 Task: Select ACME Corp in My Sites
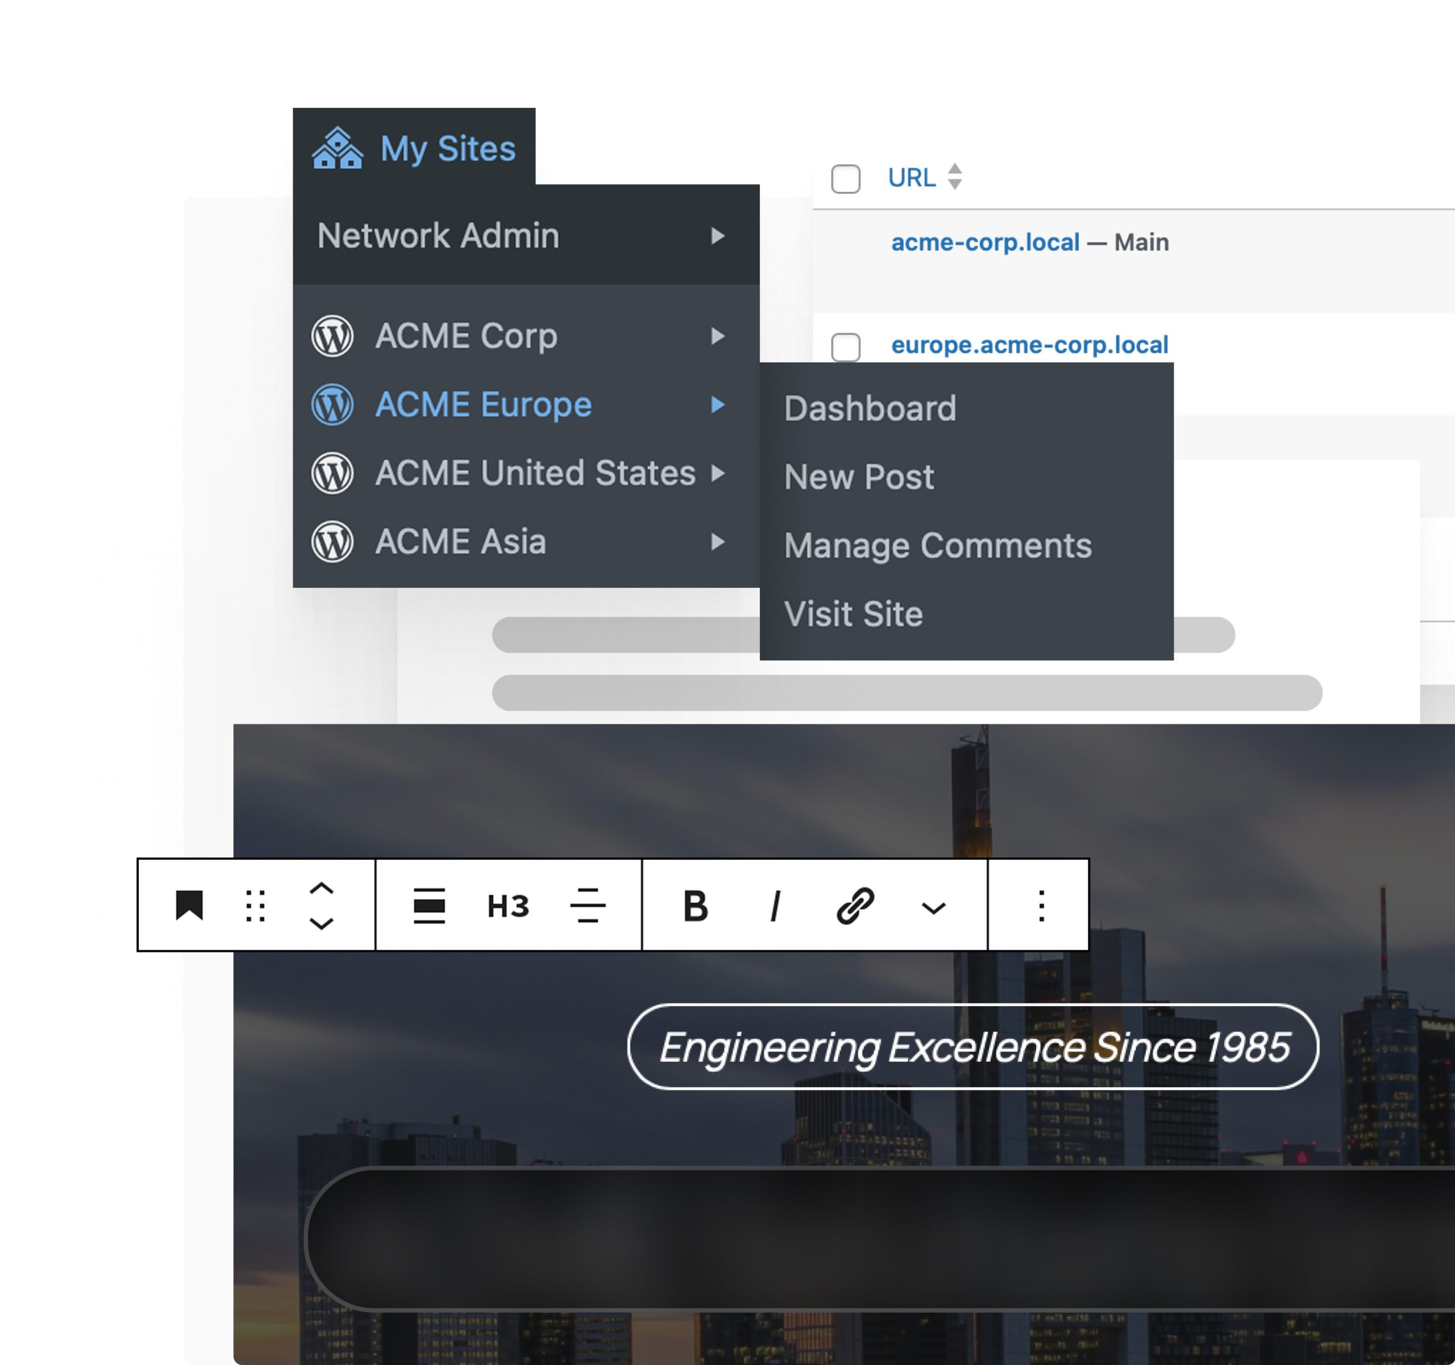pos(526,336)
